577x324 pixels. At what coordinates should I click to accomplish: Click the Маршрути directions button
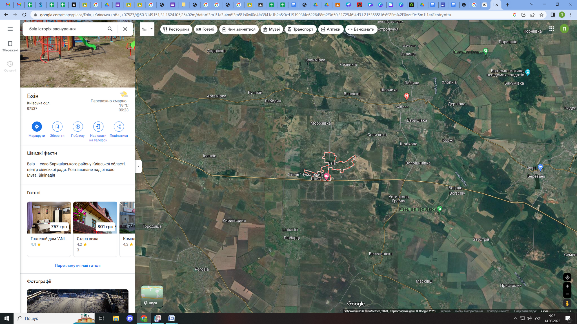tap(37, 129)
